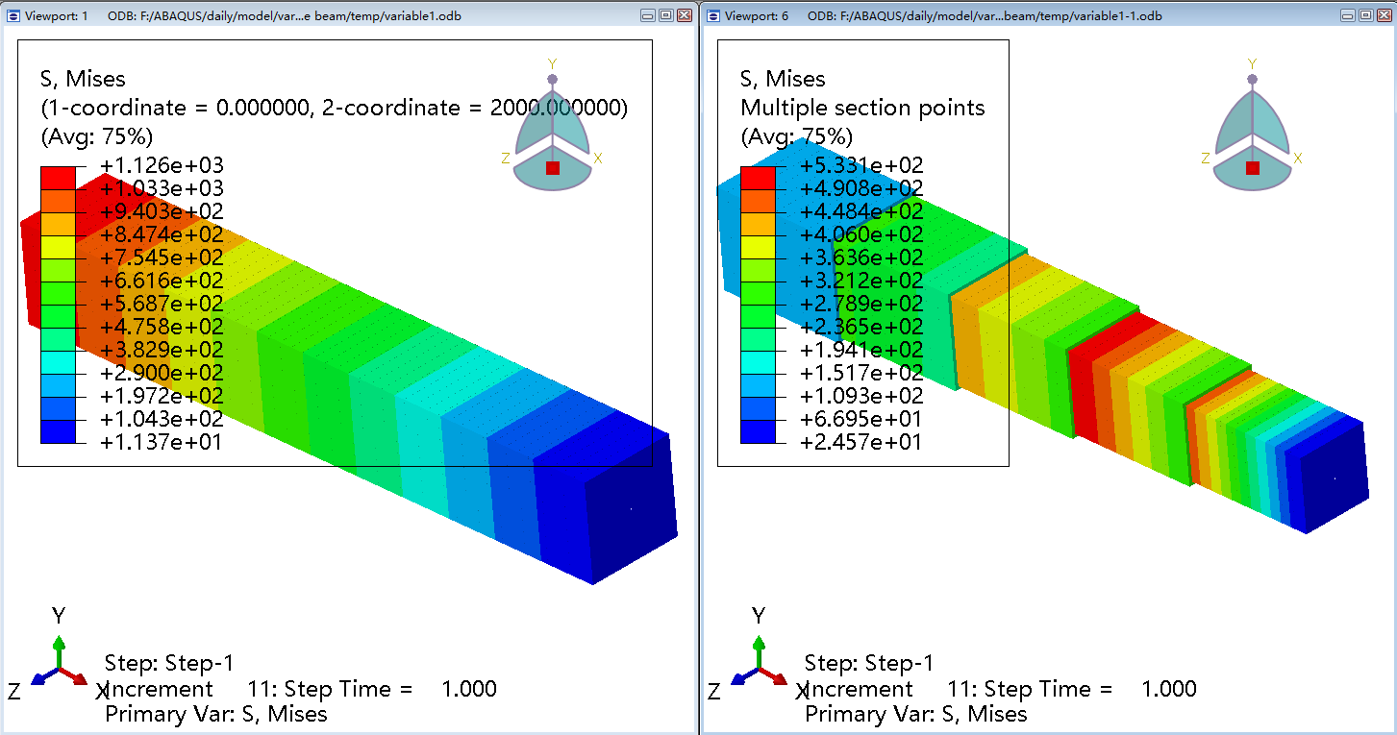The image size is (1397, 735).
Task: Click the Increment 11 line in Viewport 1
Action: click(x=301, y=689)
